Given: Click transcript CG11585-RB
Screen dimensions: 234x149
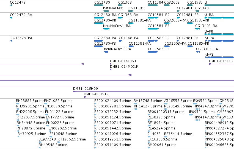Looking at the screenshot, I should pos(198,20).
